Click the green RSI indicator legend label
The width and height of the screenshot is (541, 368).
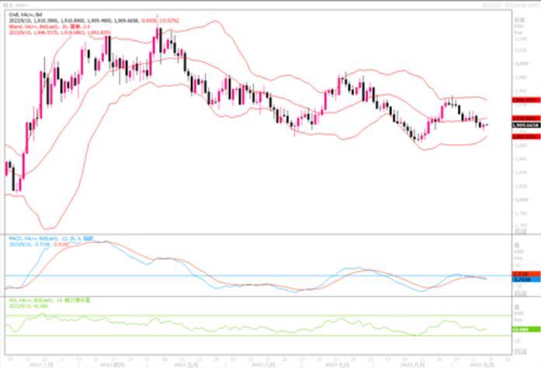coord(46,301)
